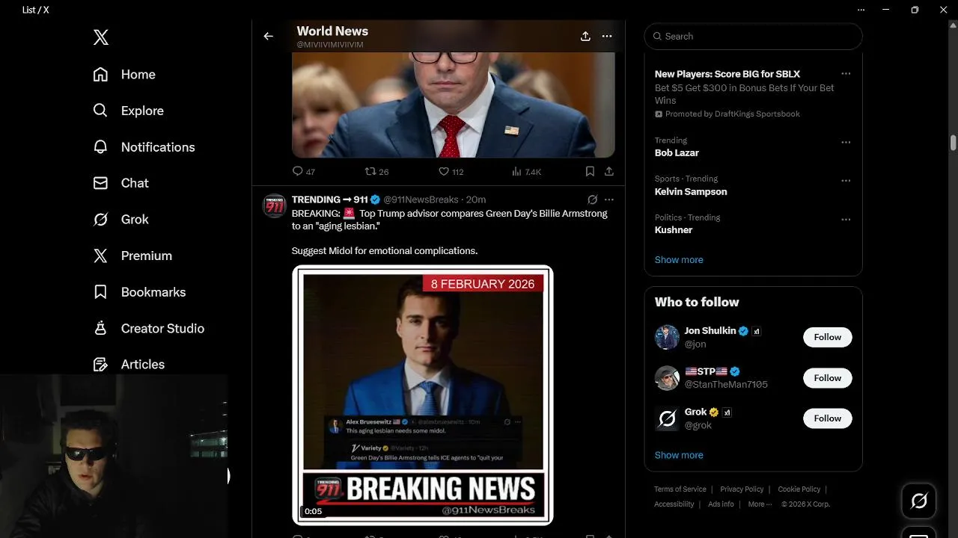The width and height of the screenshot is (958, 538).
Task: Open TRENDING 911 profile avatar
Action: click(x=275, y=205)
